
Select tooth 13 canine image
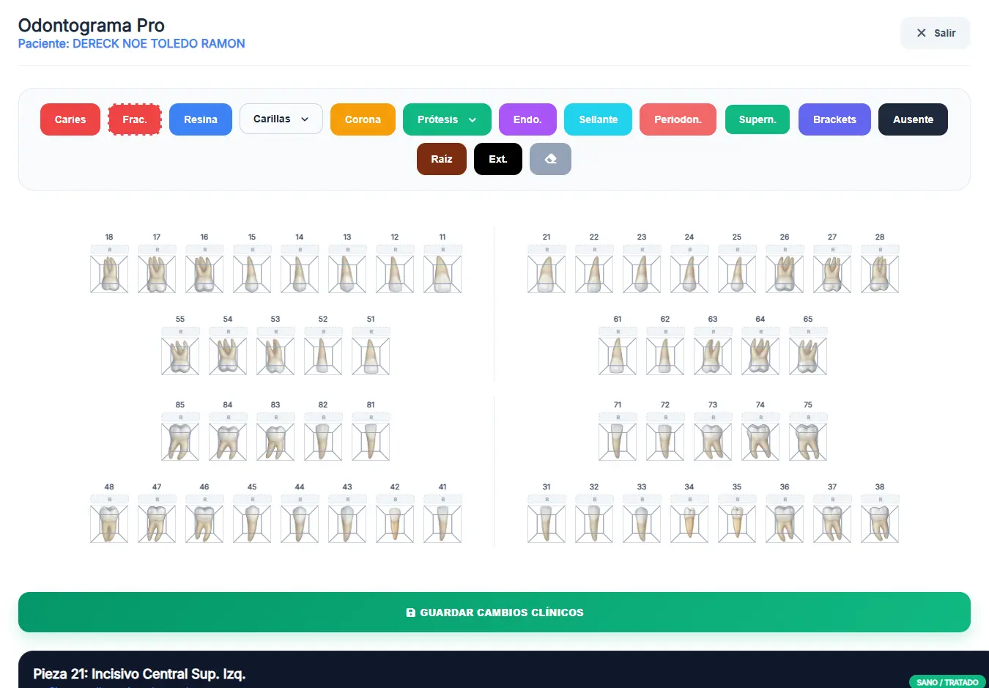347,274
